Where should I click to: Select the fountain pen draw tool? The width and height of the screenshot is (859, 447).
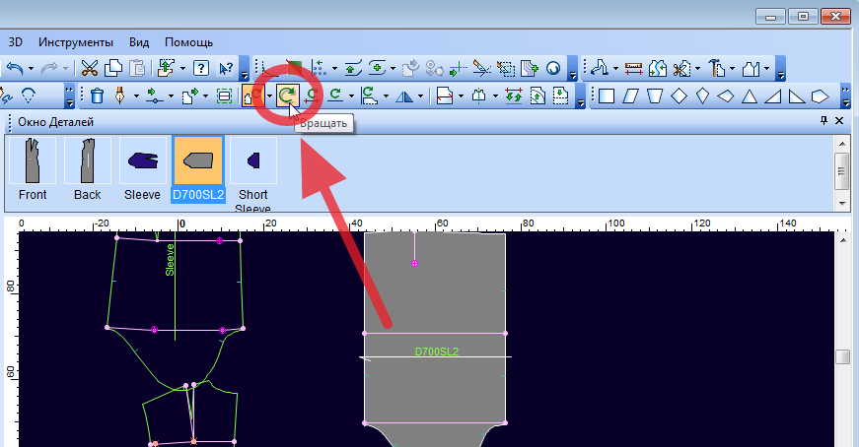[120, 96]
